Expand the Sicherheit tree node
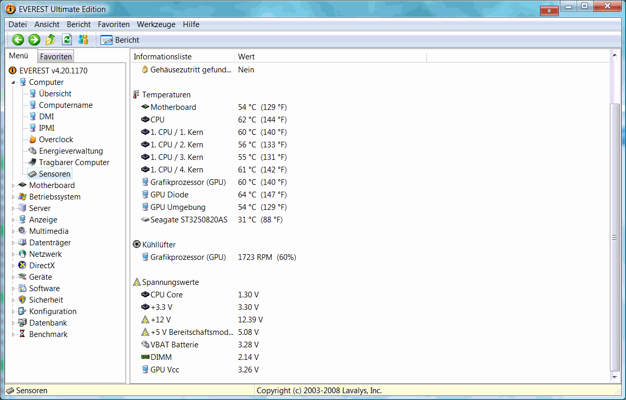Viewport: 626px width, 400px height. pos(14,300)
